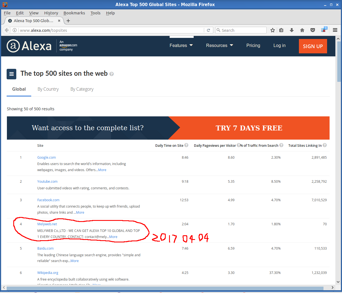Click the vertical scrollbar thumb
This screenshot has height=293, width=342.
pyautogui.click(x=339, y=62)
